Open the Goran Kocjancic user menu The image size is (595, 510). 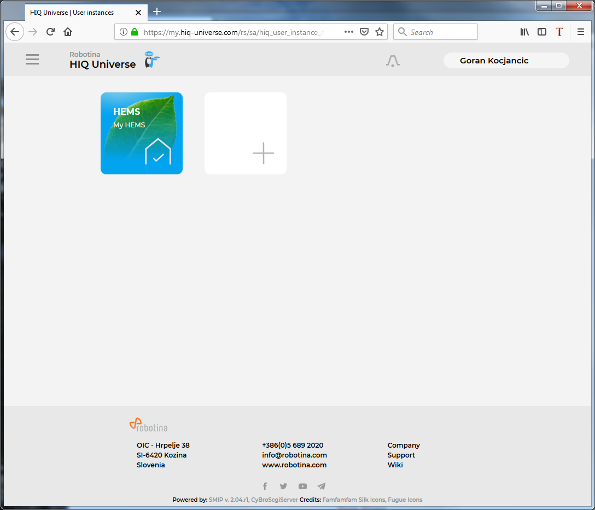pos(506,61)
